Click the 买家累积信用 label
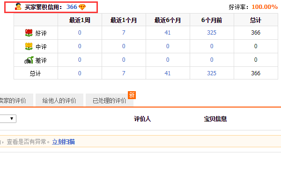The image size is (281, 187). 44,7
